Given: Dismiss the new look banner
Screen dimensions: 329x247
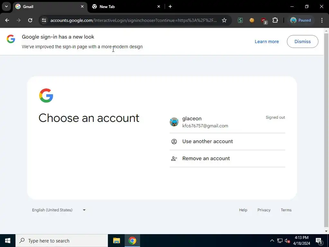Looking at the screenshot, I should (x=303, y=41).
